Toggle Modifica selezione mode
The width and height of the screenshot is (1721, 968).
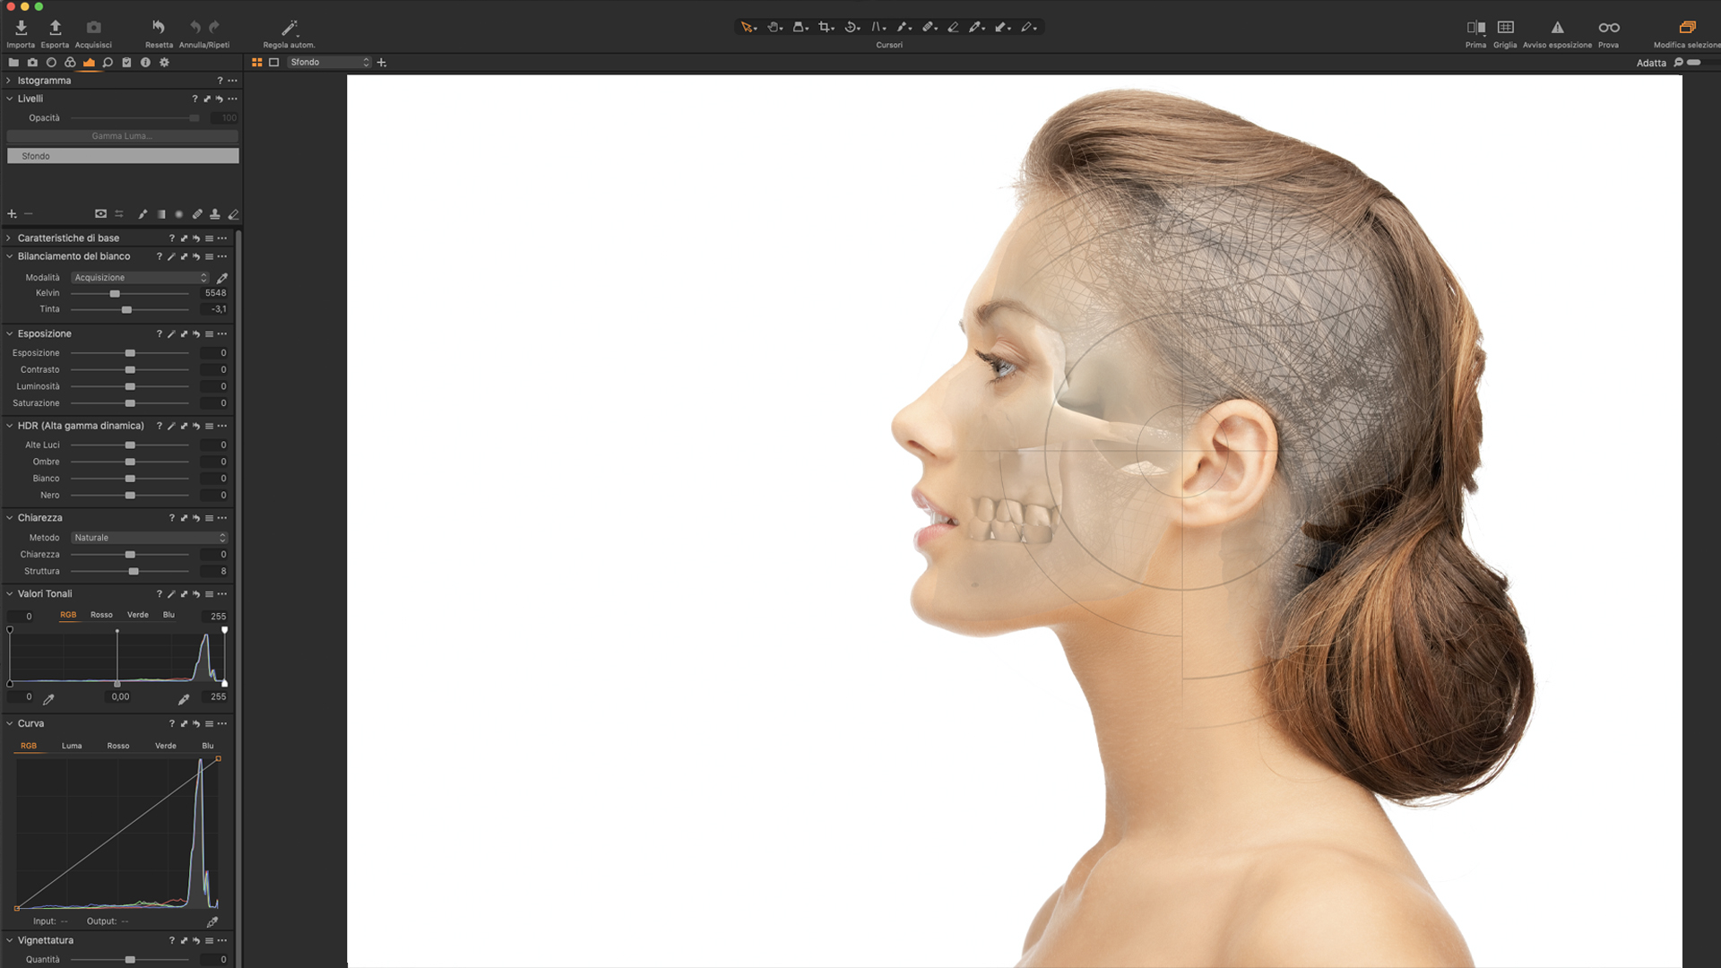click(1687, 28)
